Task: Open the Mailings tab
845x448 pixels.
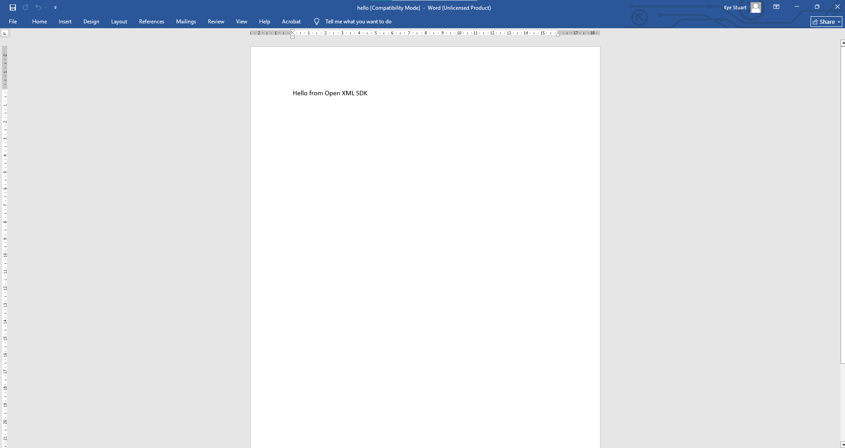Action: (x=186, y=22)
